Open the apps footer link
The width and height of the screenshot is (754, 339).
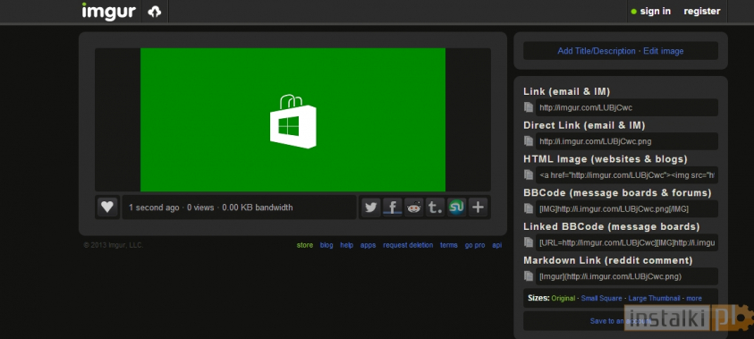368,245
